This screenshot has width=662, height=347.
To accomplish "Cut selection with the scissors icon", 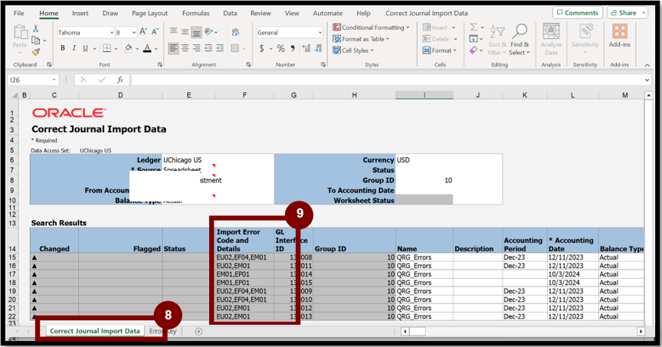I will [x=36, y=28].
